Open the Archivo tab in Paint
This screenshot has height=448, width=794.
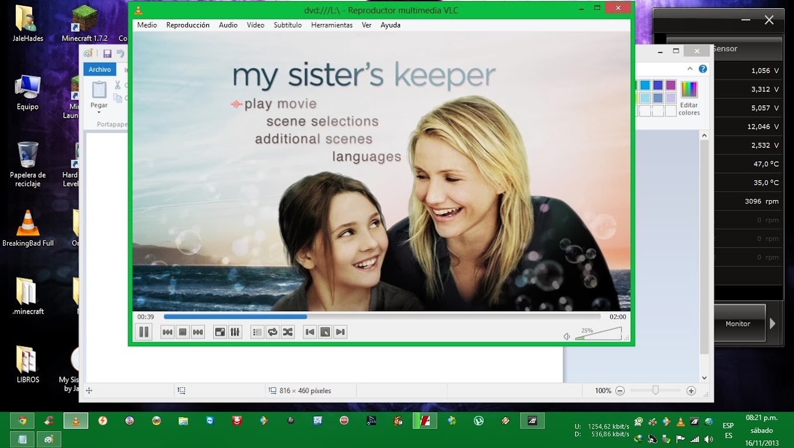(100, 69)
